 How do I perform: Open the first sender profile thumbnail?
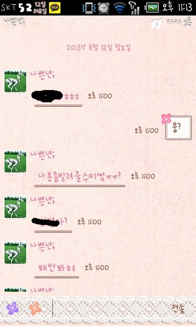pos(16,81)
